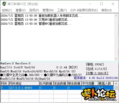This screenshot has height=103, width=119.
Task: Click the 0:11:44 uptime timer
Action: 62,67
